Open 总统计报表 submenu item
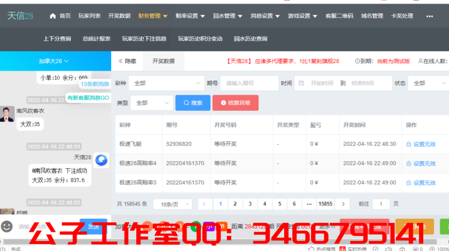 (x=96, y=39)
